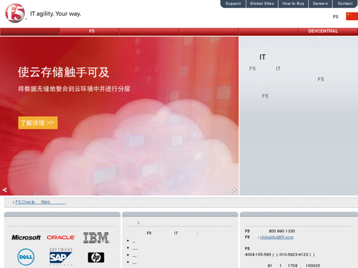This screenshot has height=268, width=358.
Task: Open the Careers top link
Action: tap(320, 3)
